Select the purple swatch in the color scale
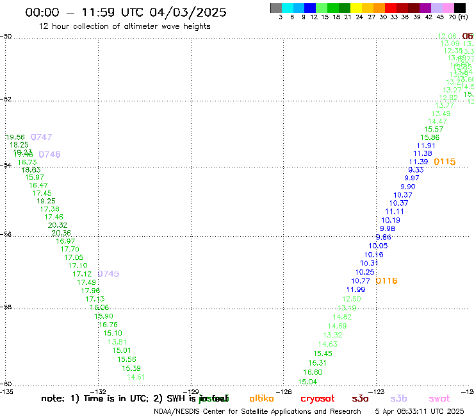This screenshot has width=474, height=417. [425, 8]
